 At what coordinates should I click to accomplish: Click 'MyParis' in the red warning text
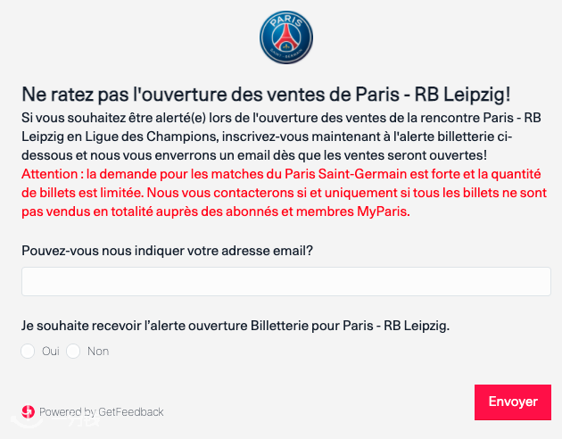point(384,211)
